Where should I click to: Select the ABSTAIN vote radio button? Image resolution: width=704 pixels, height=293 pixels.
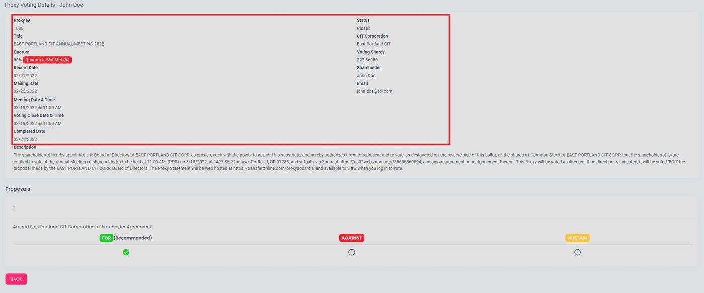tap(577, 252)
